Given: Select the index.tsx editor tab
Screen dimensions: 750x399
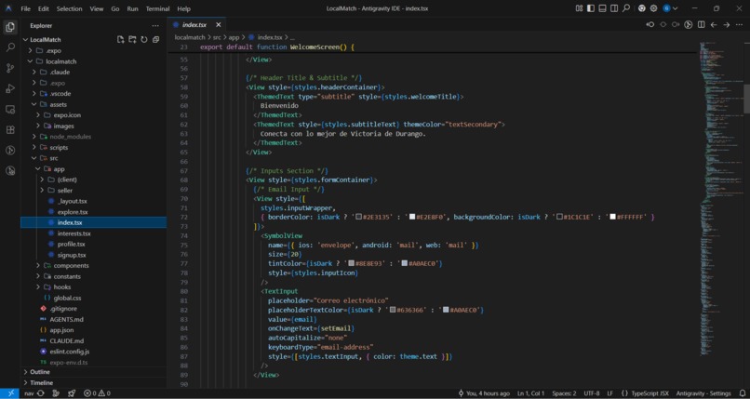Looking at the screenshot, I should 194,25.
